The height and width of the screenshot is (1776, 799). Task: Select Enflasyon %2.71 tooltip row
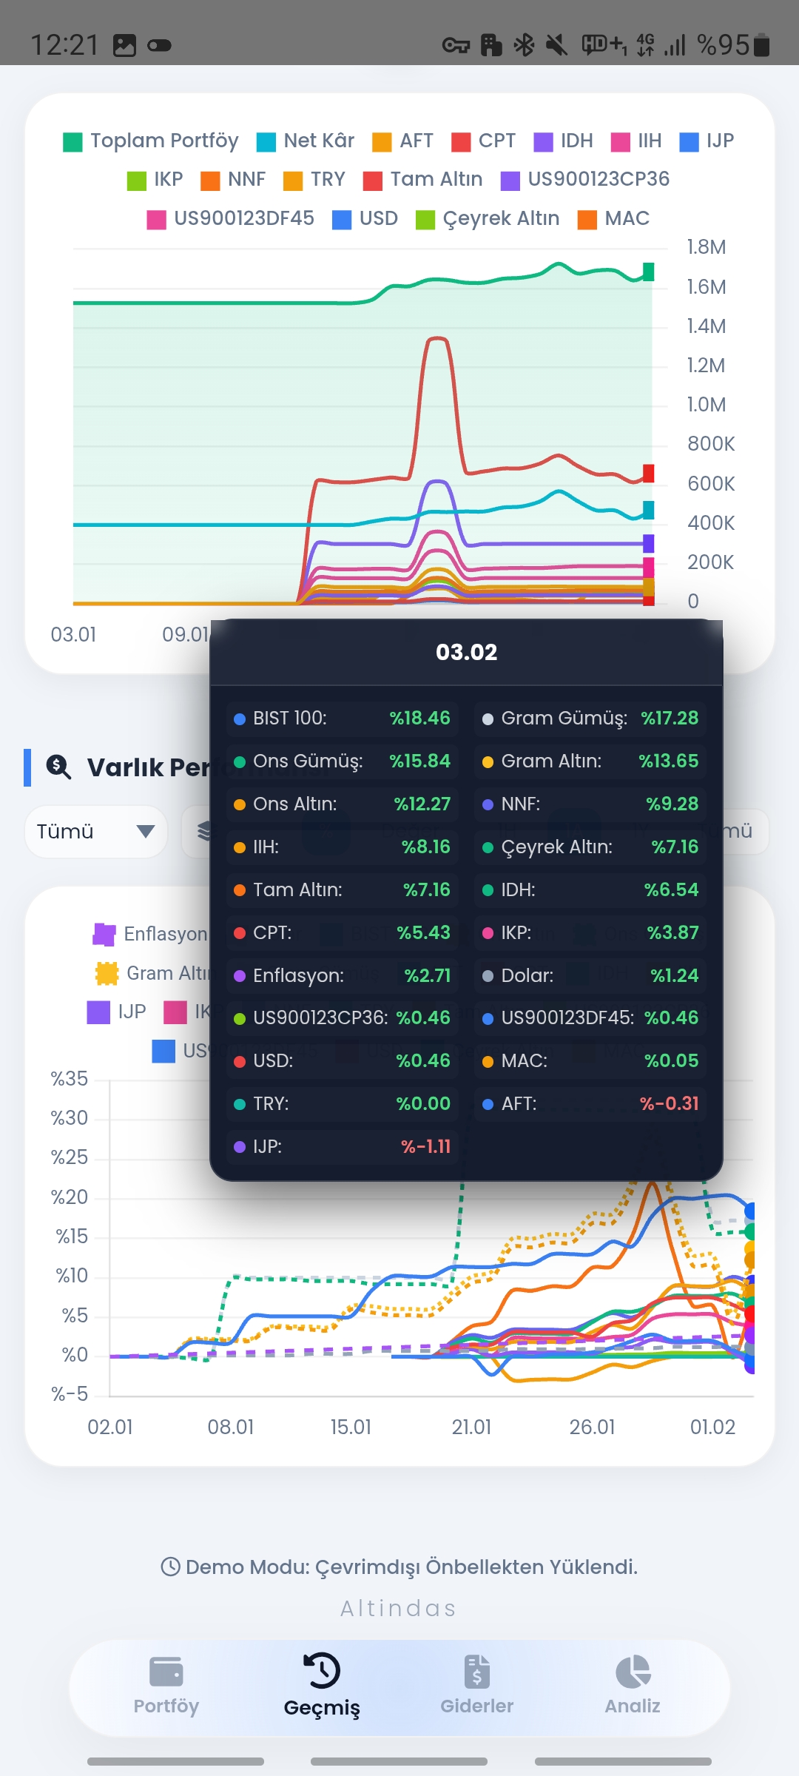pyautogui.click(x=342, y=975)
